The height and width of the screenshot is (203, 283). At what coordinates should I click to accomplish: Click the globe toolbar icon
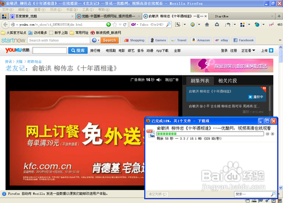click(x=257, y=24)
